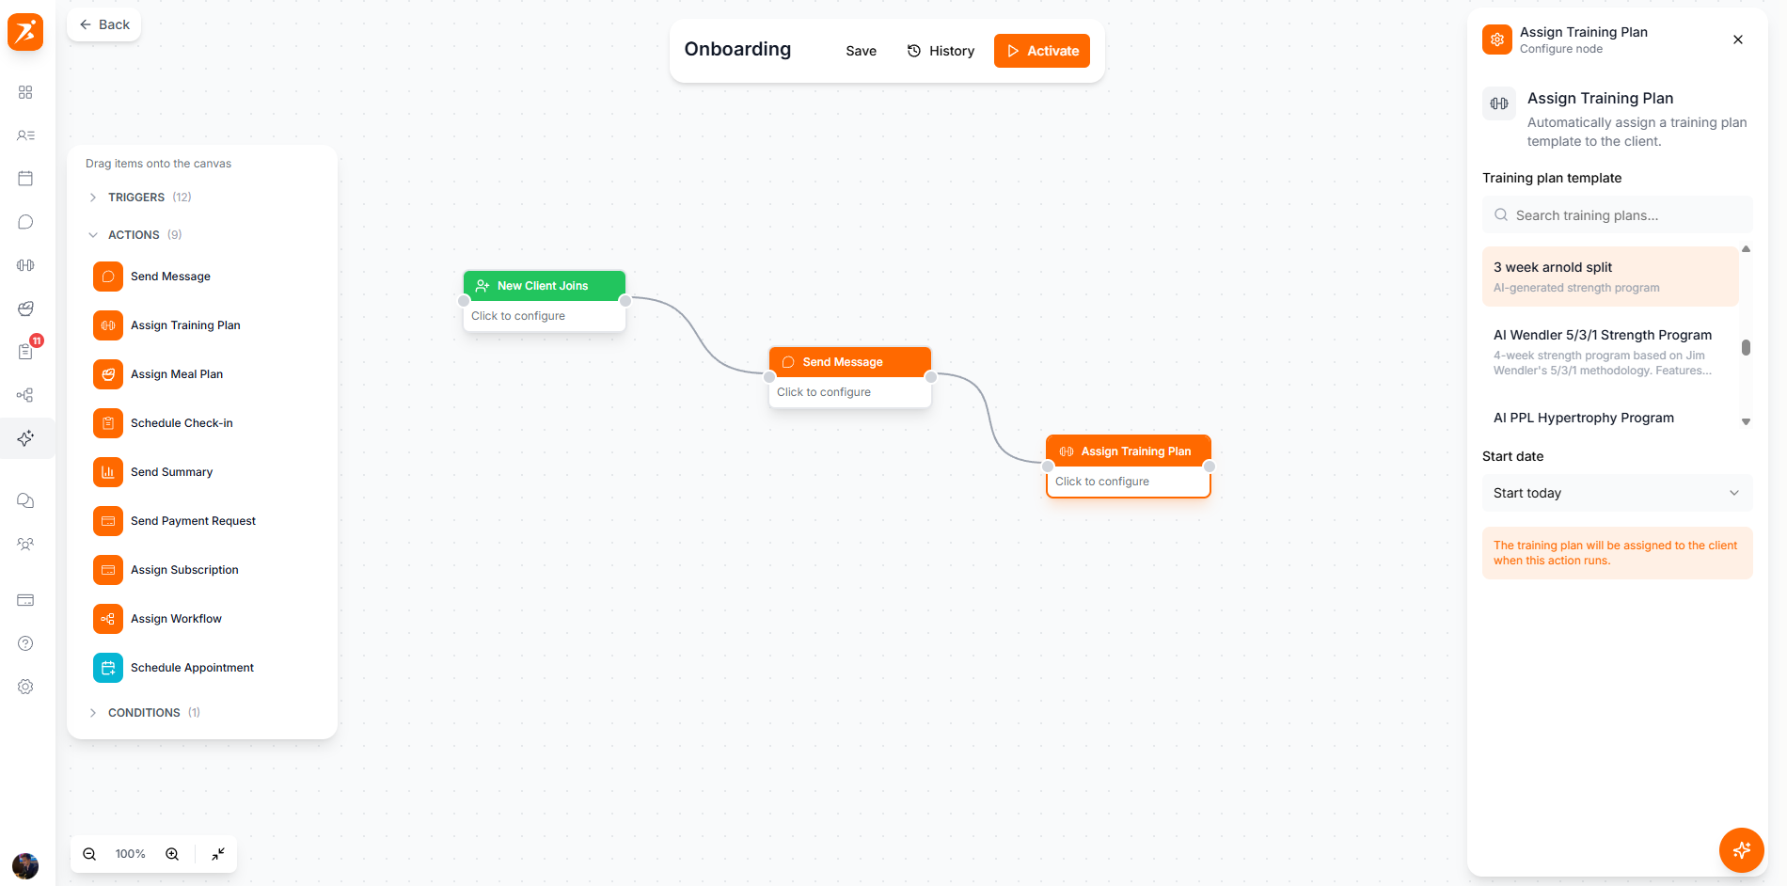The width and height of the screenshot is (1787, 886).
Task: Open the dashboard grid icon
Action: tap(25, 92)
